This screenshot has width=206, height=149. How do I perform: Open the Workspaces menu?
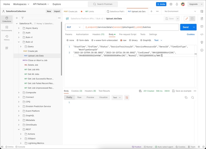click(21, 4)
